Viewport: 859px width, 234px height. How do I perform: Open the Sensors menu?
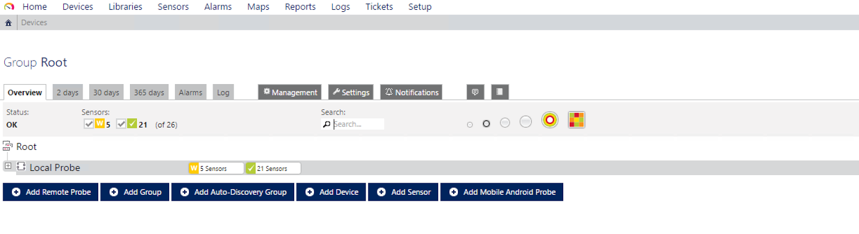[x=173, y=7]
